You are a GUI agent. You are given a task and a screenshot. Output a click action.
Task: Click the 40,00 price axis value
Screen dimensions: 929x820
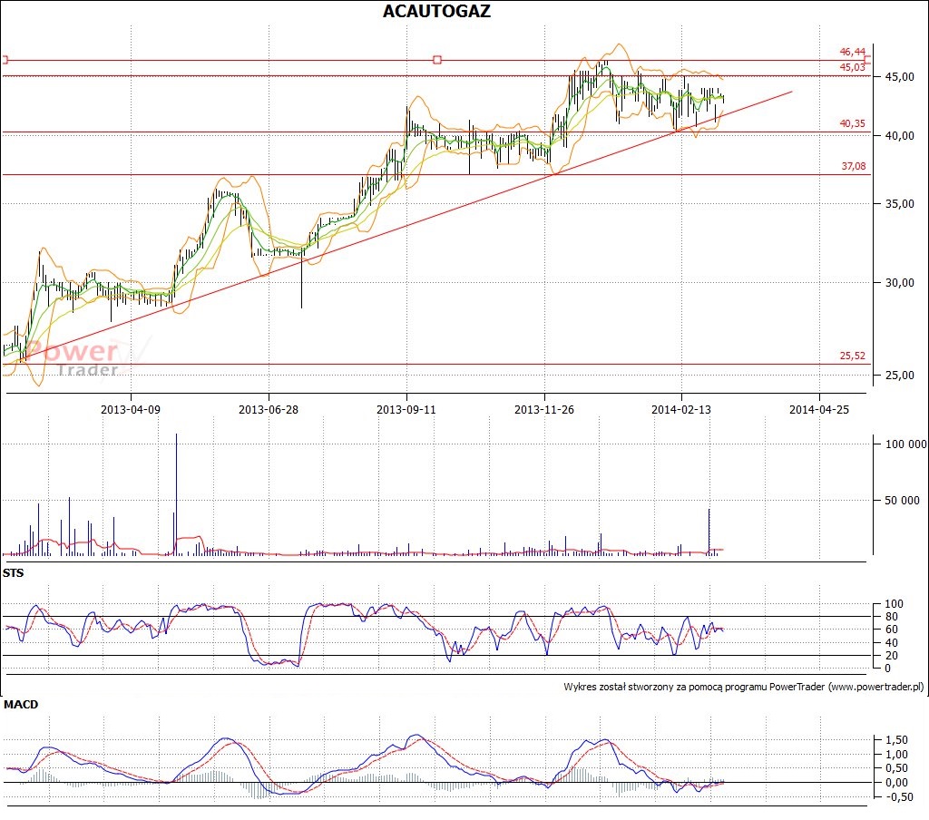899,136
